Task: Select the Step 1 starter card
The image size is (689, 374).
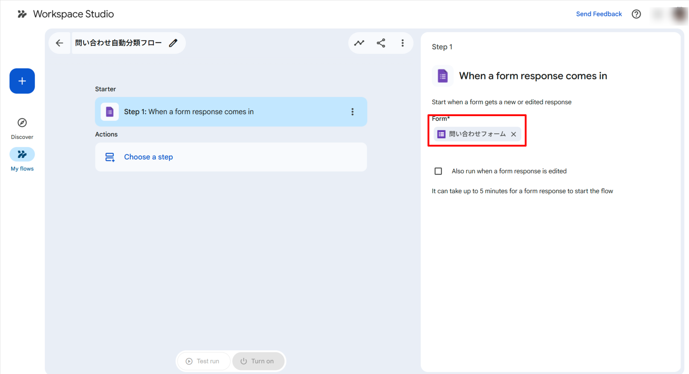Action: 211,112
